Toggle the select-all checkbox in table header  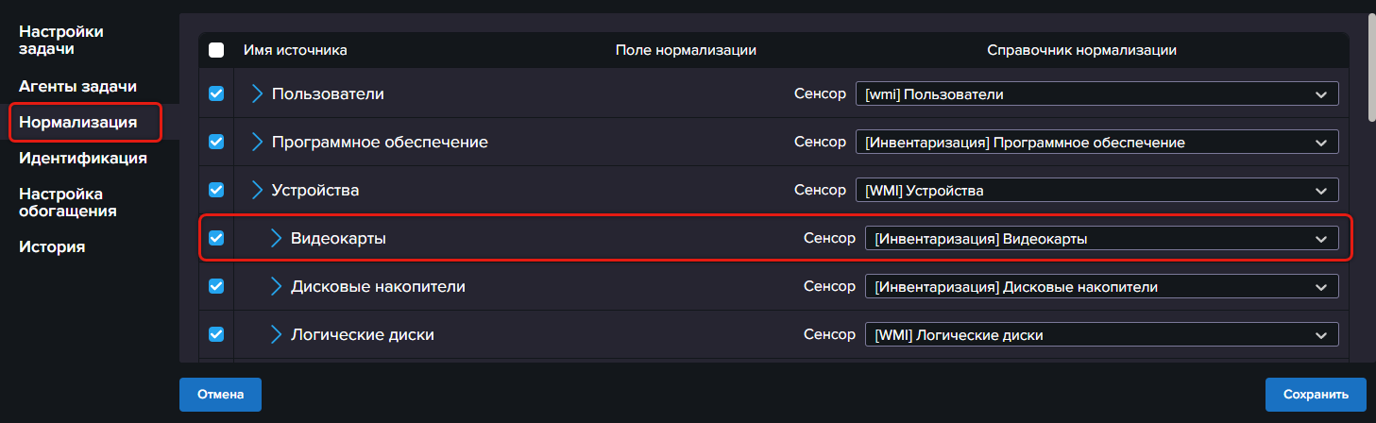(x=216, y=50)
